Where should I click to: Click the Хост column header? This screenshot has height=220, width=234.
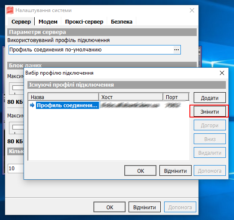131,97
